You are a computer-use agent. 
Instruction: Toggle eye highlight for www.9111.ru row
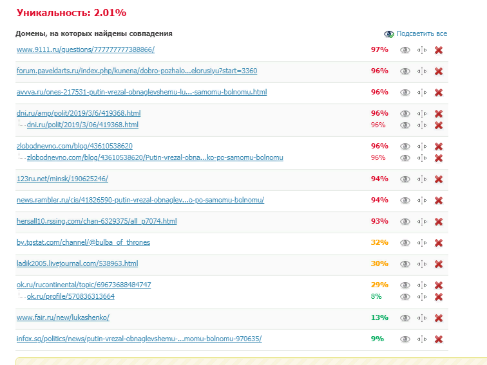(405, 50)
